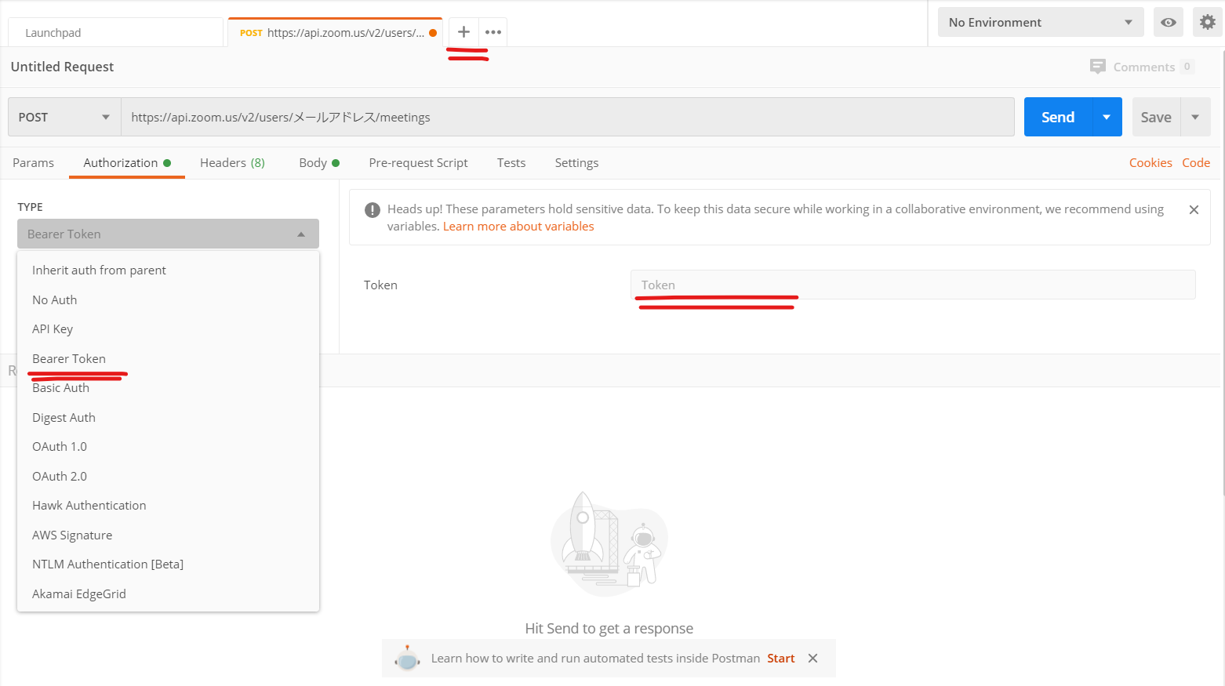
Task: Open environment quick look eye icon
Action: point(1168,22)
